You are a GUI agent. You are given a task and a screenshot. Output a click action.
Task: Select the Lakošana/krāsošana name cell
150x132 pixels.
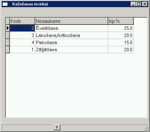[72, 35]
